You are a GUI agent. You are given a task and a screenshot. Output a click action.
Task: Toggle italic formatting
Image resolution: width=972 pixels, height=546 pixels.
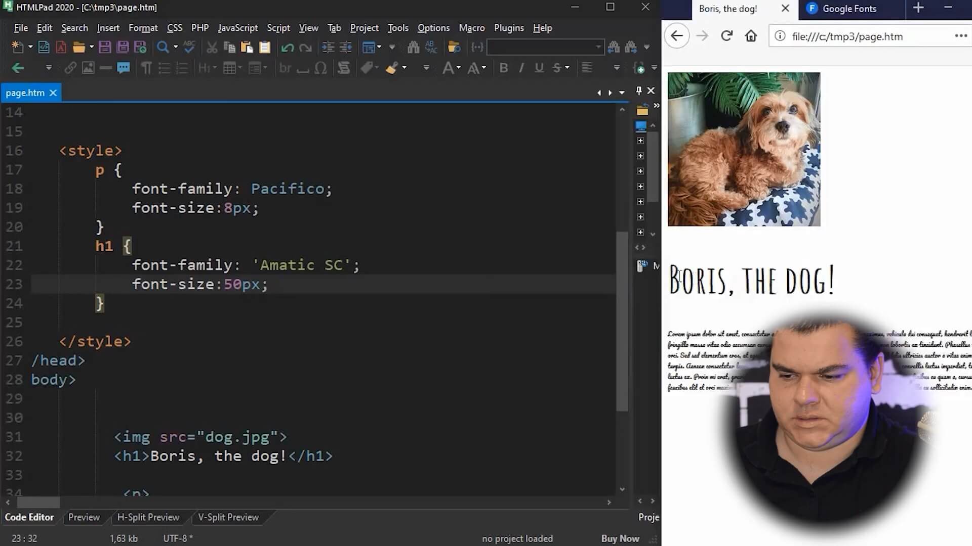(521, 67)
